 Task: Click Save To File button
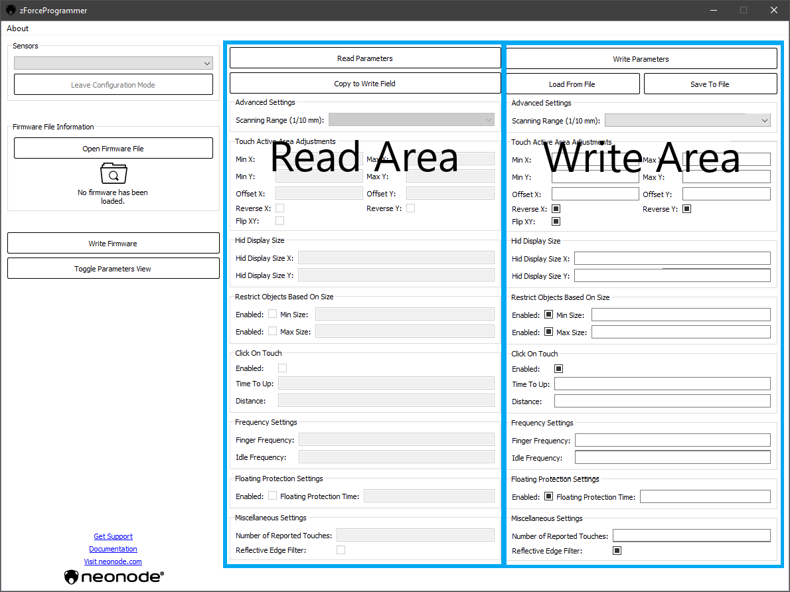tap(710, 84)
